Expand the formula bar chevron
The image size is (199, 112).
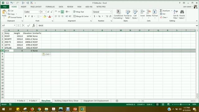[197, 26]
